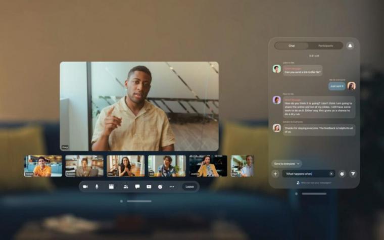Click the message field containing 'What happens when'
Image resolution: width=384 pixels, height=240 pixels.
pyautogui.click(x=309, y=174)
